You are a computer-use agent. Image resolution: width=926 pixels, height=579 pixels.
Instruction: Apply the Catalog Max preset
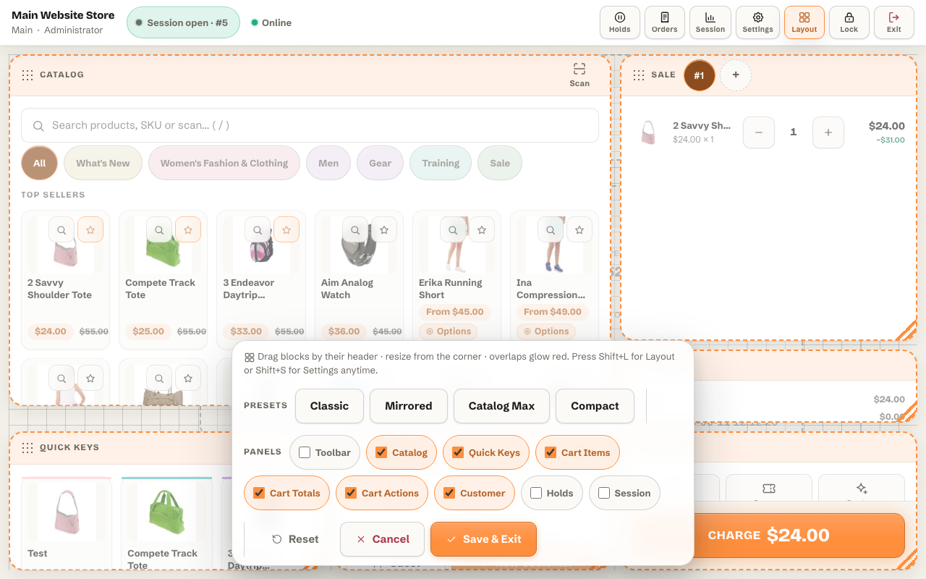[x=501, y=406]
